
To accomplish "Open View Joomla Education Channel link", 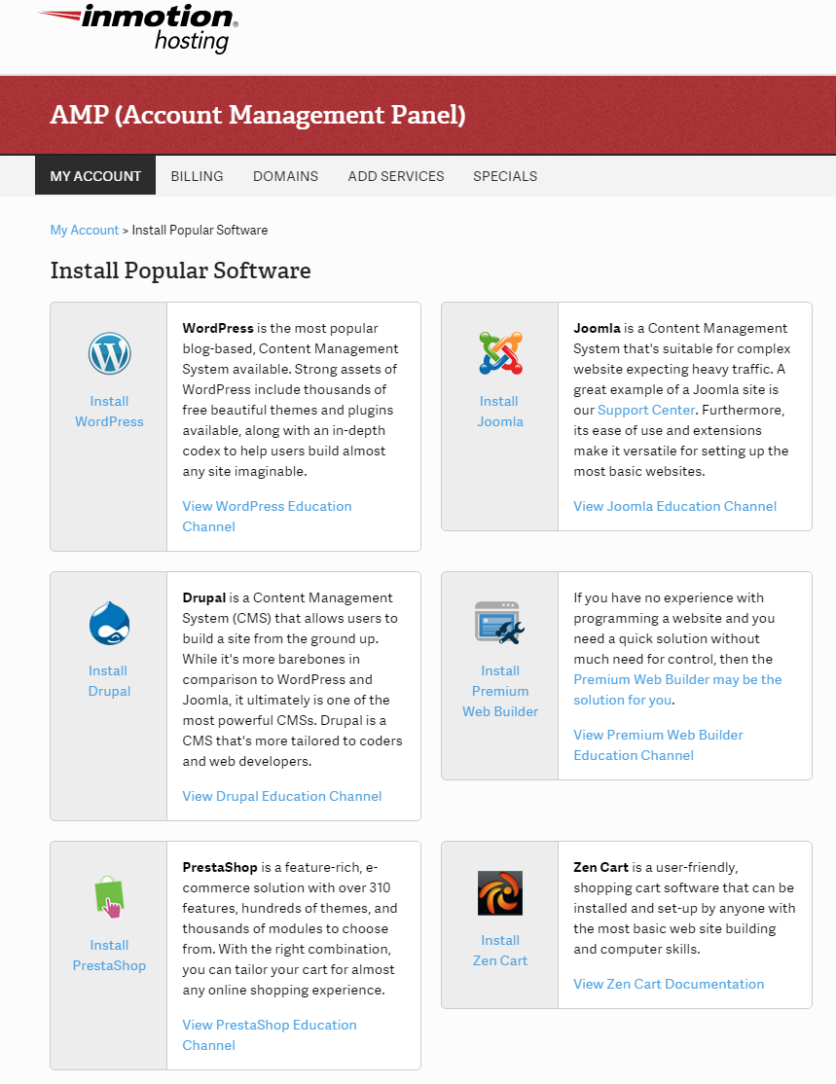I will click(674, 506).
